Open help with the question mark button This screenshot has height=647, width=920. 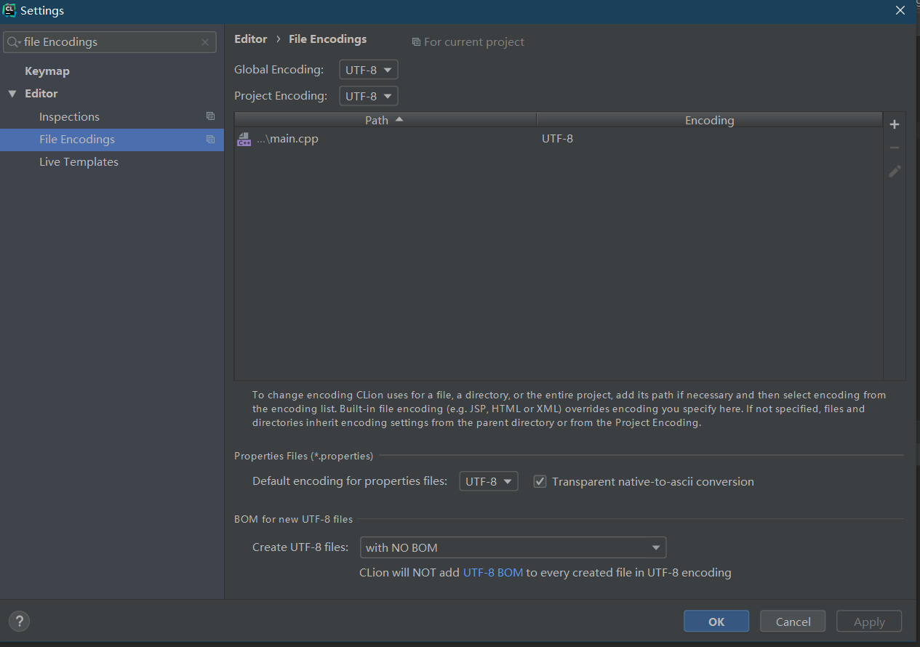(x=19, y=621)
